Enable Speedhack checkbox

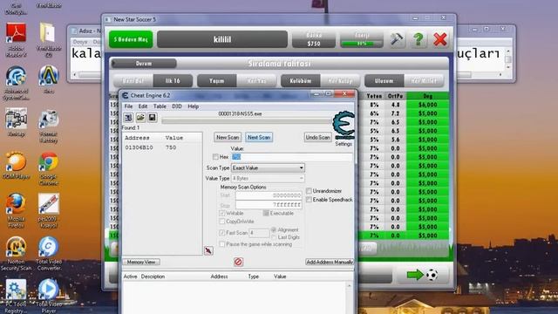[309, 200]
